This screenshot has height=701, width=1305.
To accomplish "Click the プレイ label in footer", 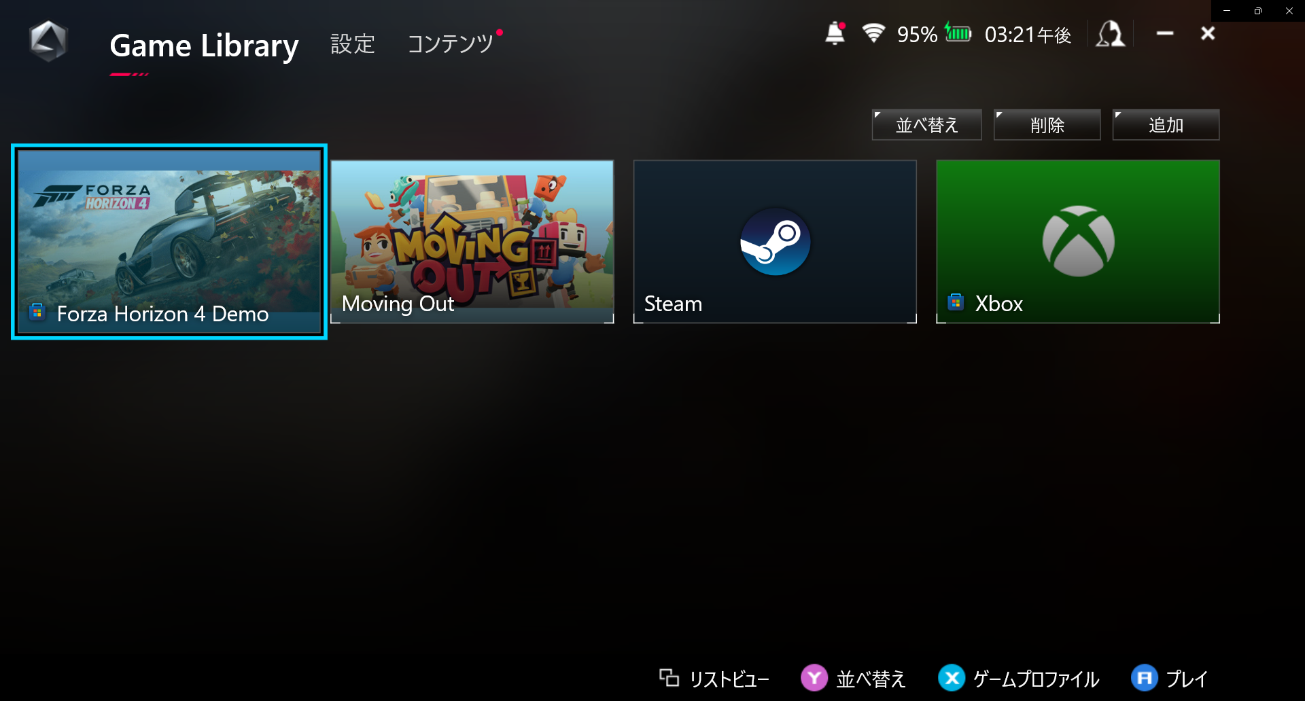I will tap(1187, 679).
